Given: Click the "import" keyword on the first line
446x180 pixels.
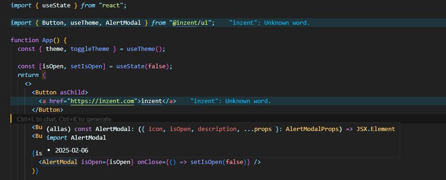Looking at the screenshot, I should [x=21, y=5].
